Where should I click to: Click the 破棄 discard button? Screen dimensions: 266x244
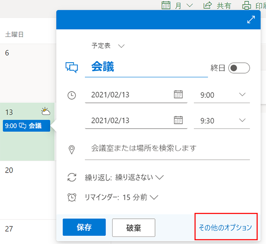pyautogui.click(x=134, y=227)
